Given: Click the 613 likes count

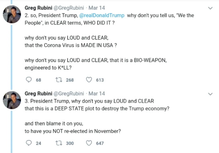Looking at the screenshot, I should pyautogui.click(x=100, y=80).
